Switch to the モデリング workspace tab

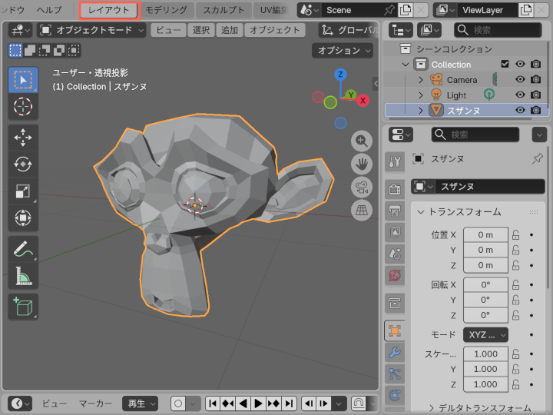[166, 10]
